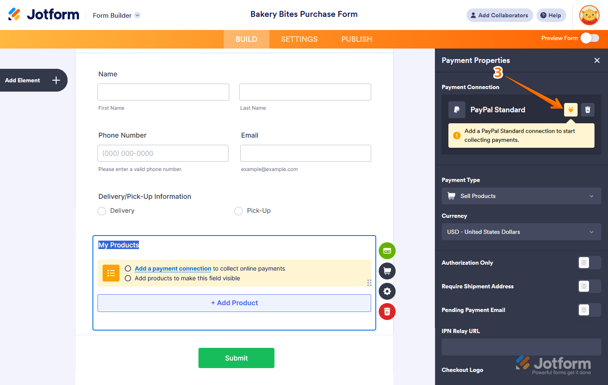Screen dimensions: 608x385
Task: Select the Delivery radio button
Action: 102,211
